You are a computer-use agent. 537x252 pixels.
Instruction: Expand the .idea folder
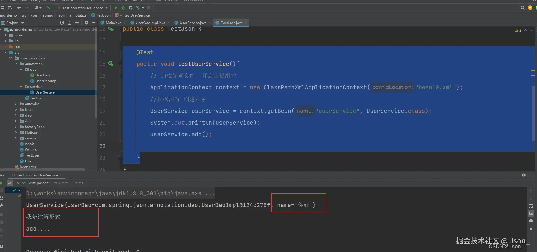point(5,35)
